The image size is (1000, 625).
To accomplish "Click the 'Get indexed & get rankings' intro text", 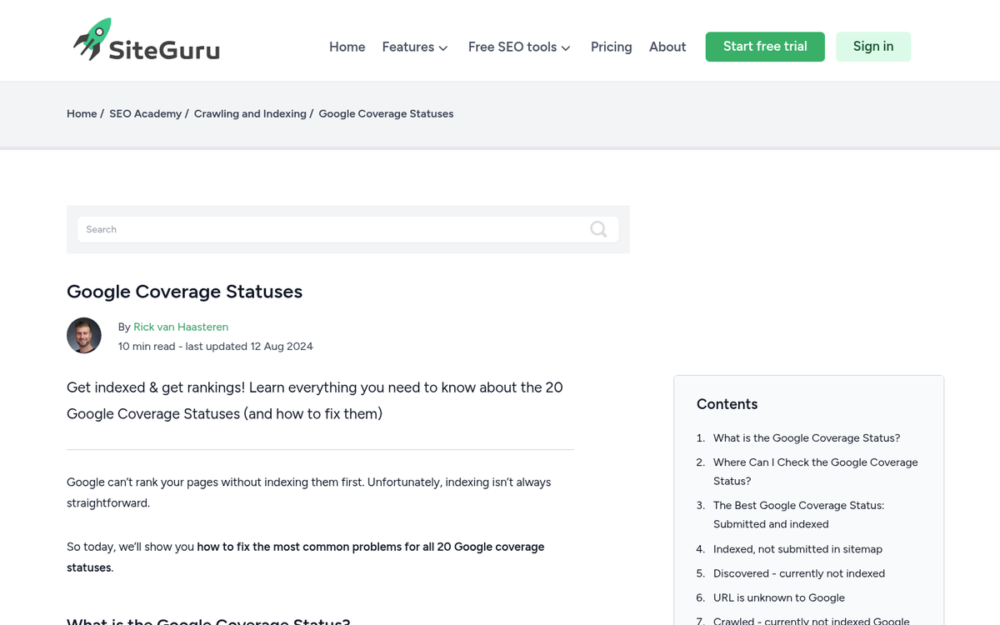I will pos(315,401).
